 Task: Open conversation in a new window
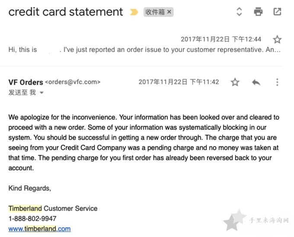277,12
